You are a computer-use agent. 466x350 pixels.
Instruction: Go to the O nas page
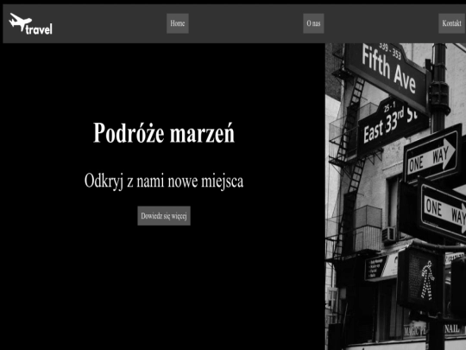[313, 23]
